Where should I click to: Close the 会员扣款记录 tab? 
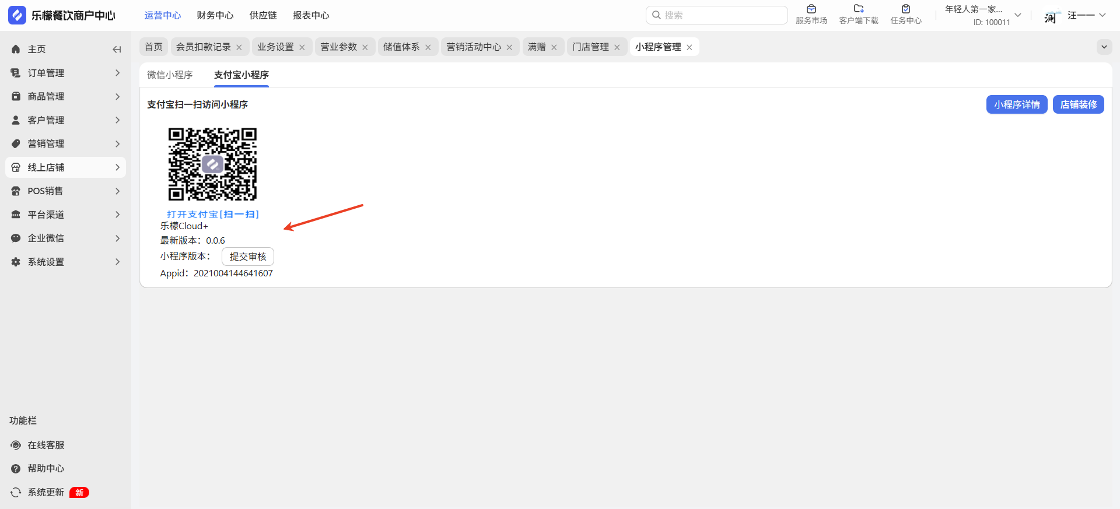(239, 47)
